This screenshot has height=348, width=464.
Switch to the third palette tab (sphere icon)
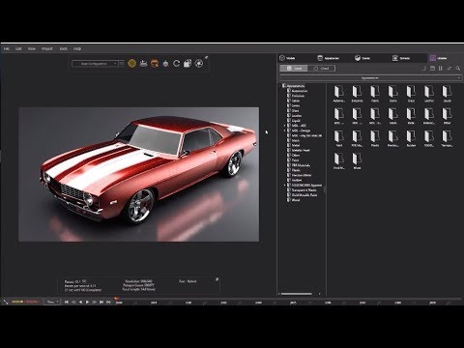point(362,58)
